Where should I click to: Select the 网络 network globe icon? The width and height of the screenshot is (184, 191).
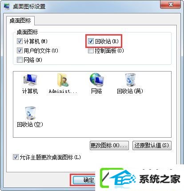(96, 80)
